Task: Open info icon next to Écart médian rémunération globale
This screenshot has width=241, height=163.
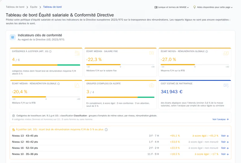Action: pos(58,84)
